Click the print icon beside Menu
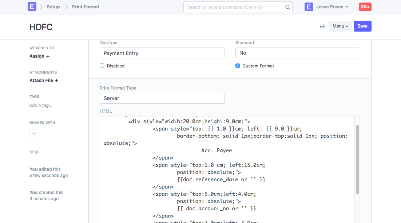The height and width of the screenshot is (223, 401). click(x=322, y=26)
